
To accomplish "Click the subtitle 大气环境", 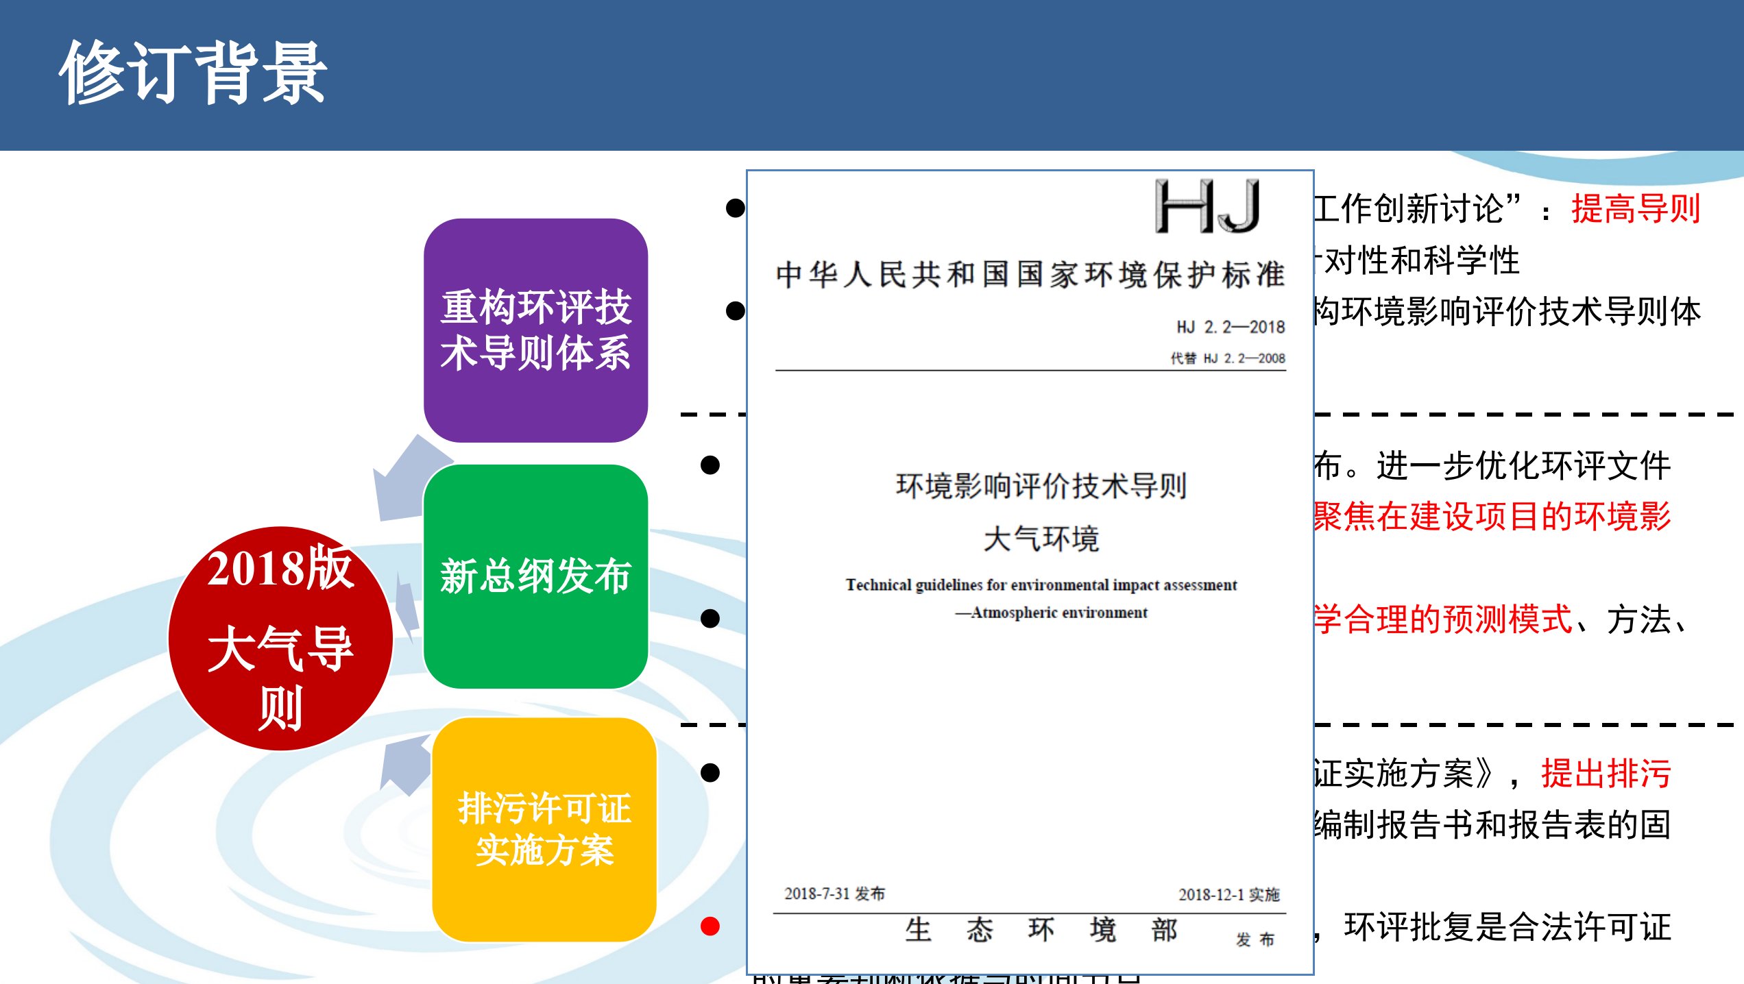I will (x=1041, y=539).
